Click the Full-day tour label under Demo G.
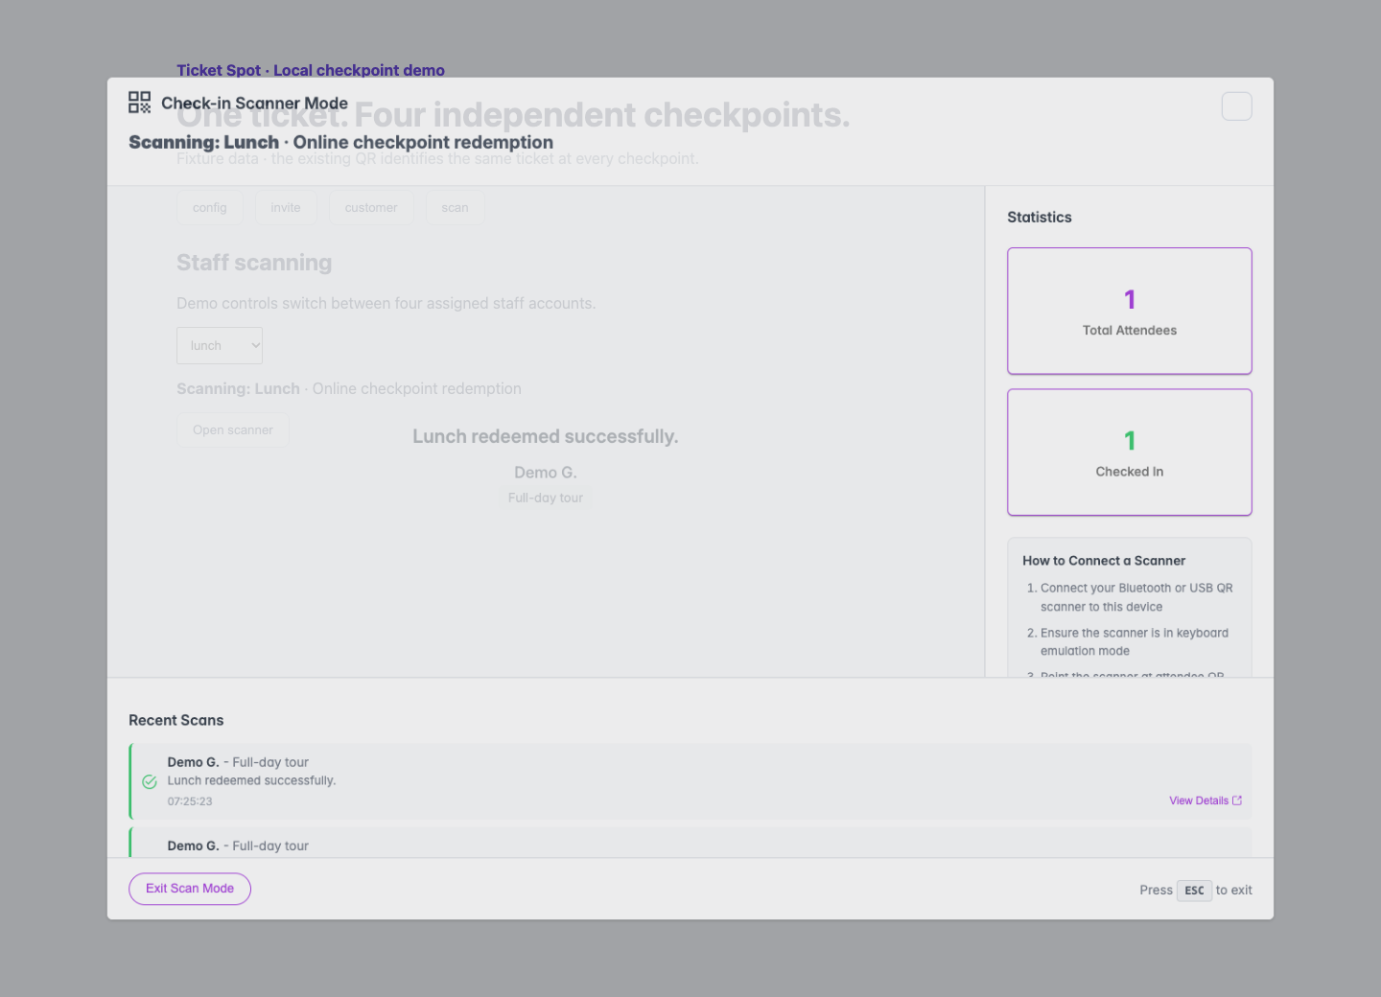The width and height of the screenshot is (1381, 997). (546, 498)
